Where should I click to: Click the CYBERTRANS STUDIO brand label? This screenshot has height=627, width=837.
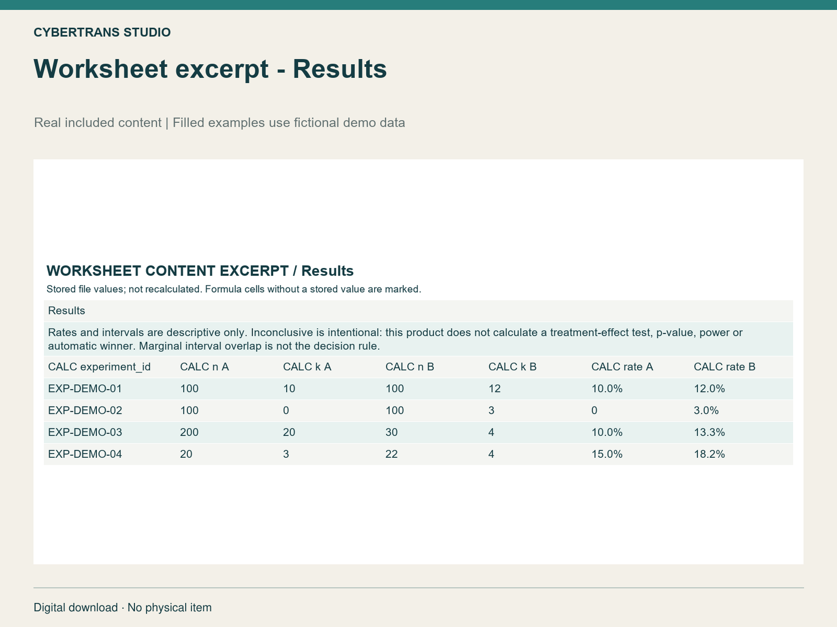pyautogui.click(x=102, y=32)
